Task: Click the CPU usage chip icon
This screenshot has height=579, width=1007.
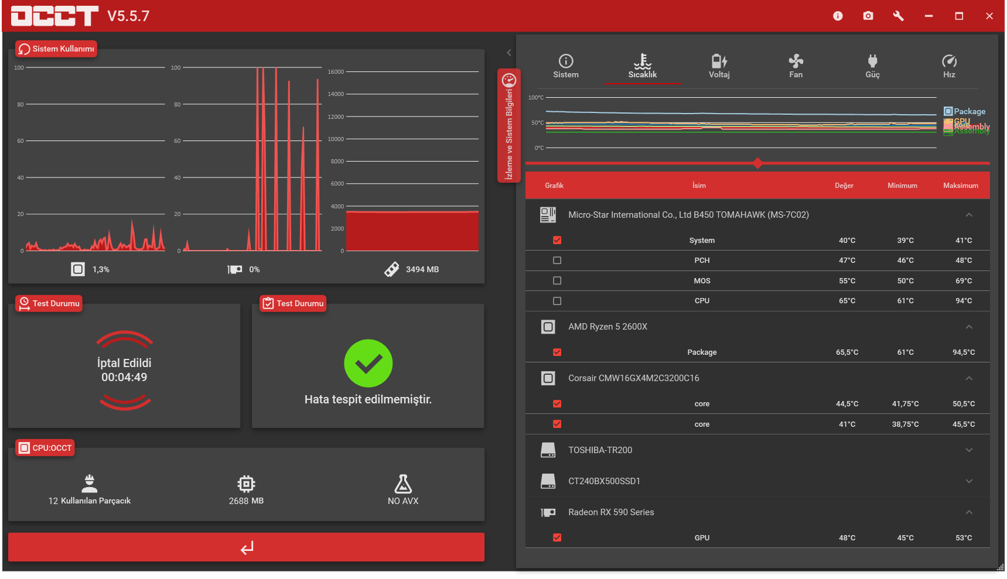Action: pos(78,269)
